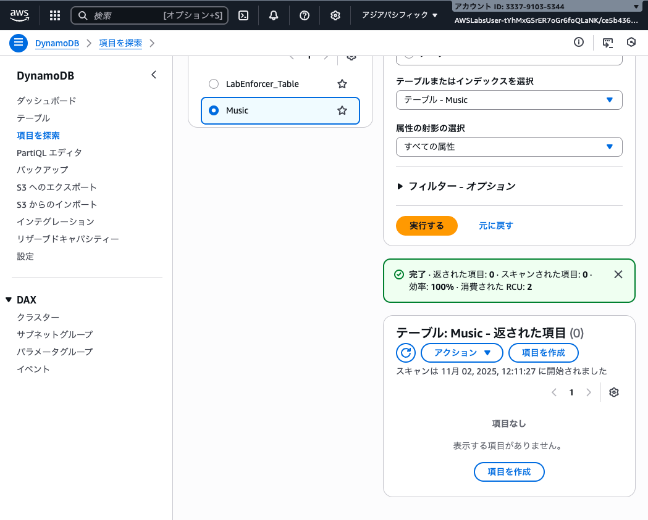Image resolution: width=648 pixels, height=520 pixels.
Task: Open 項目を探索 in the sidebar
Action: [38, 135]
